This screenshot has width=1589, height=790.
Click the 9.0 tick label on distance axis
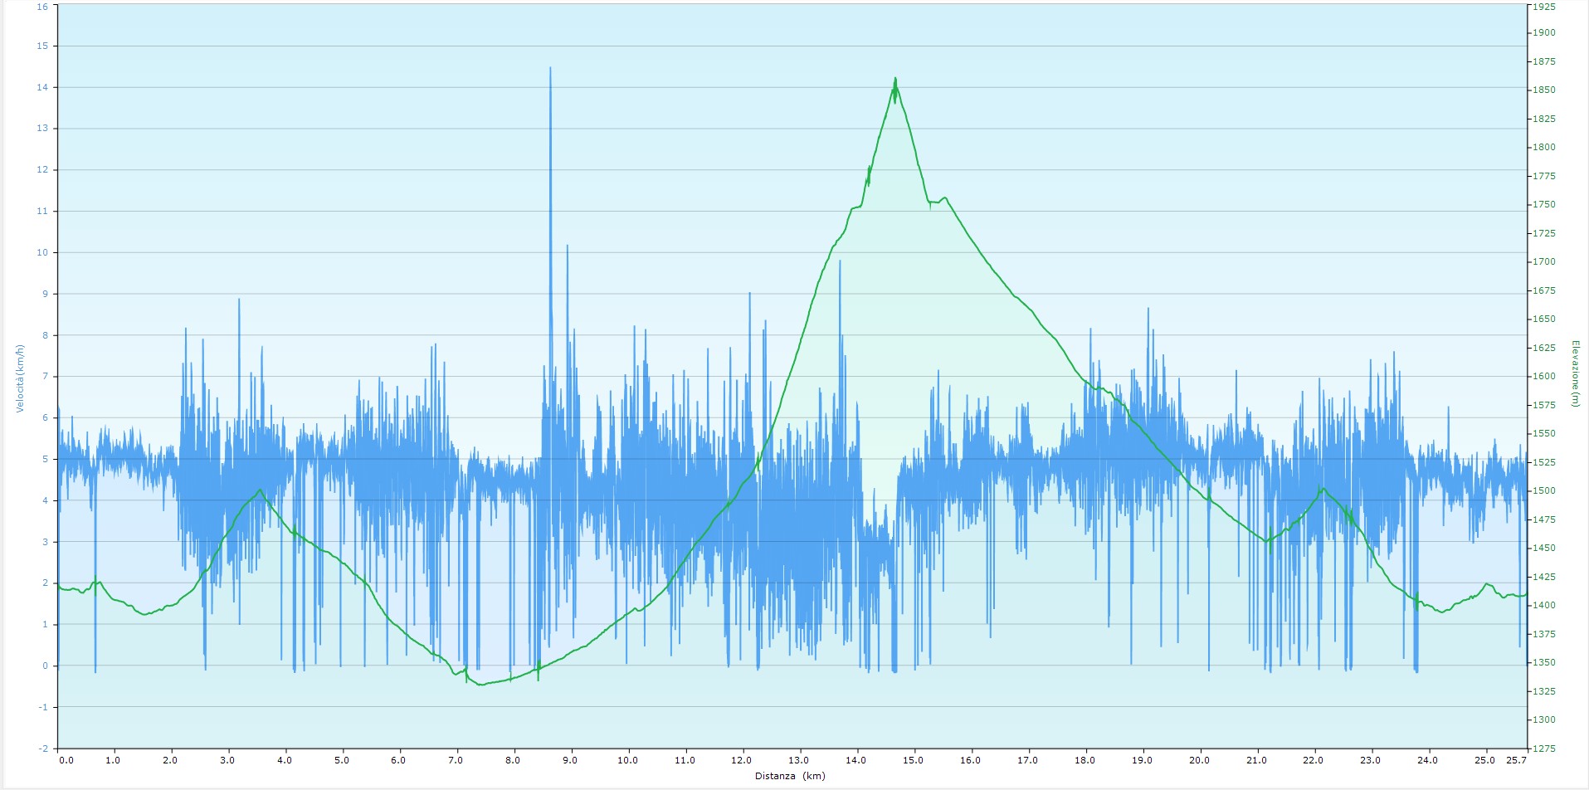pyautogui.click(x=570, y=760)
